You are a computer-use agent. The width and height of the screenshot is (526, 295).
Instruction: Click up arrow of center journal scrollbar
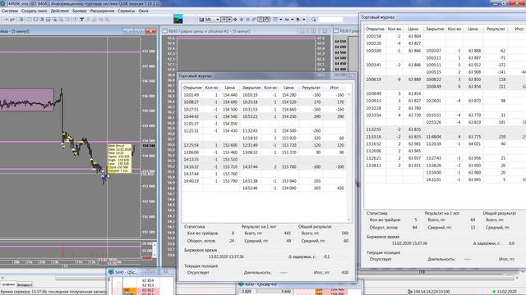[x=348, y=95]
